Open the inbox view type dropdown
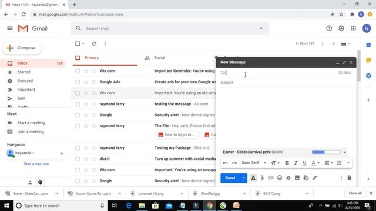This screenshot has height=211, width=376. click(345, 44)
